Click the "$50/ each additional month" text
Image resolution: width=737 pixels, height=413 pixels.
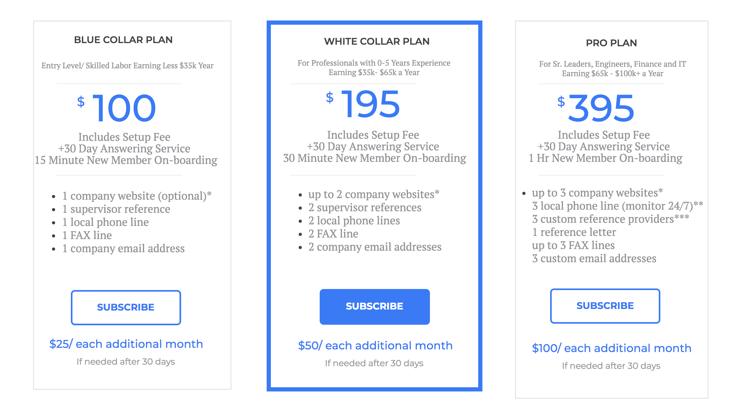tap(375, 345)
